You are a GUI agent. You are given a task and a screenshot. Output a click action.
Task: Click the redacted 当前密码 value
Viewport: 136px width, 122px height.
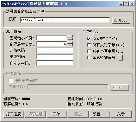coord(26,99)
